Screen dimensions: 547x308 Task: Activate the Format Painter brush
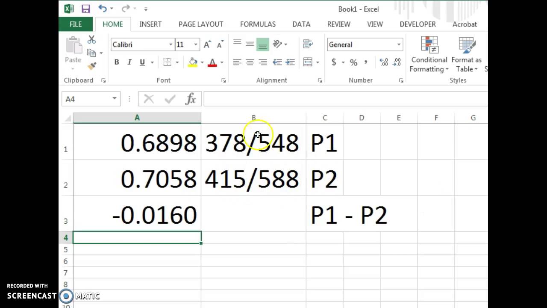coord(91,66)
